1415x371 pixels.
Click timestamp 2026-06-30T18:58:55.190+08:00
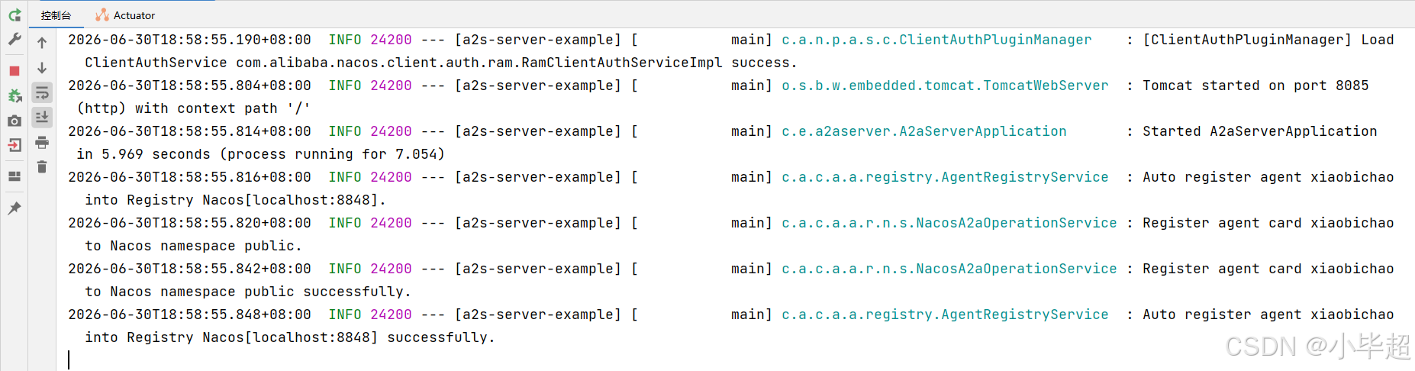point(190,40)
